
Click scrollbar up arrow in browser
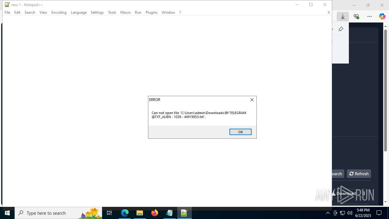[x=386, y=26]
